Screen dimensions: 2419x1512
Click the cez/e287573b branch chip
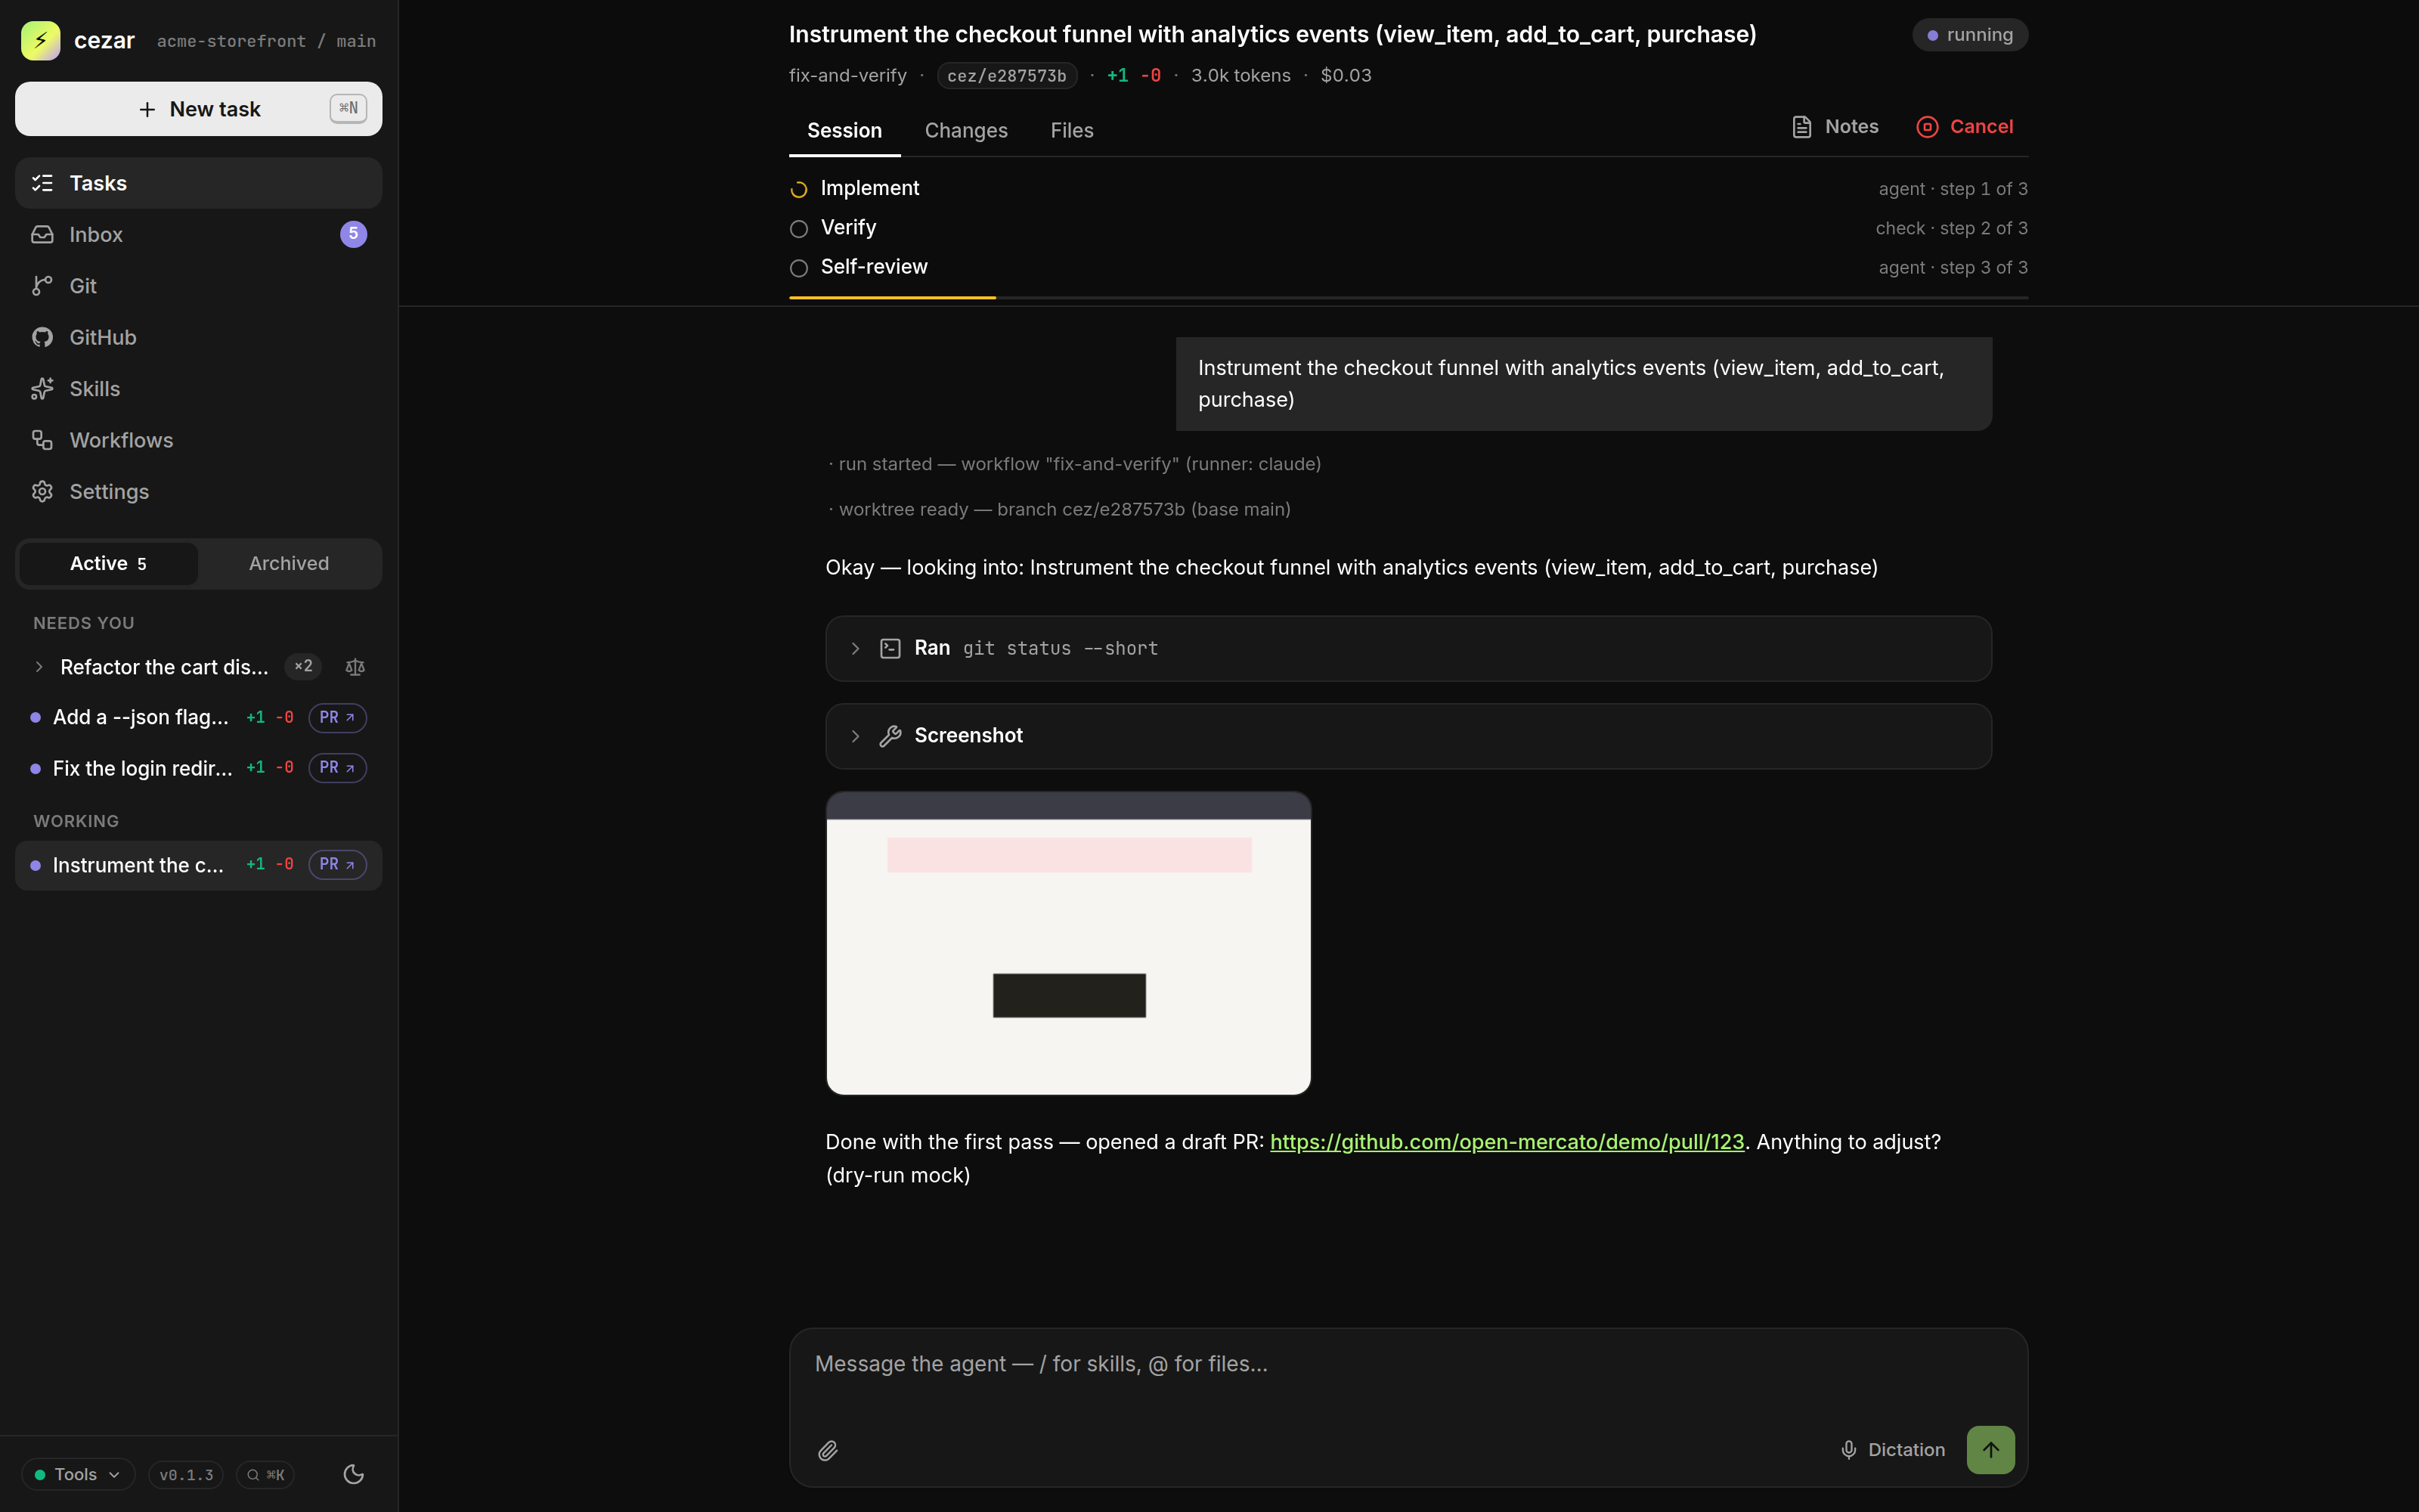(x=1007, y=76)
